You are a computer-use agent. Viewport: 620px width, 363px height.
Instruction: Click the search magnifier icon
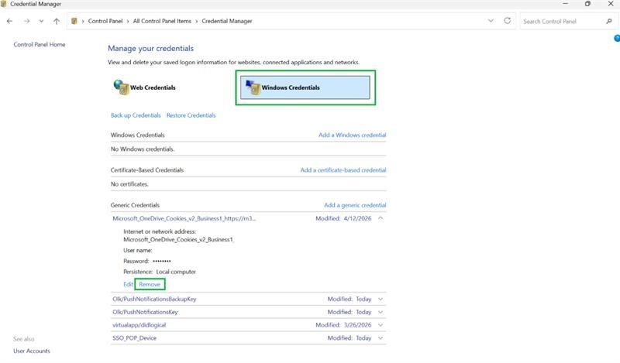coord(609,22)
